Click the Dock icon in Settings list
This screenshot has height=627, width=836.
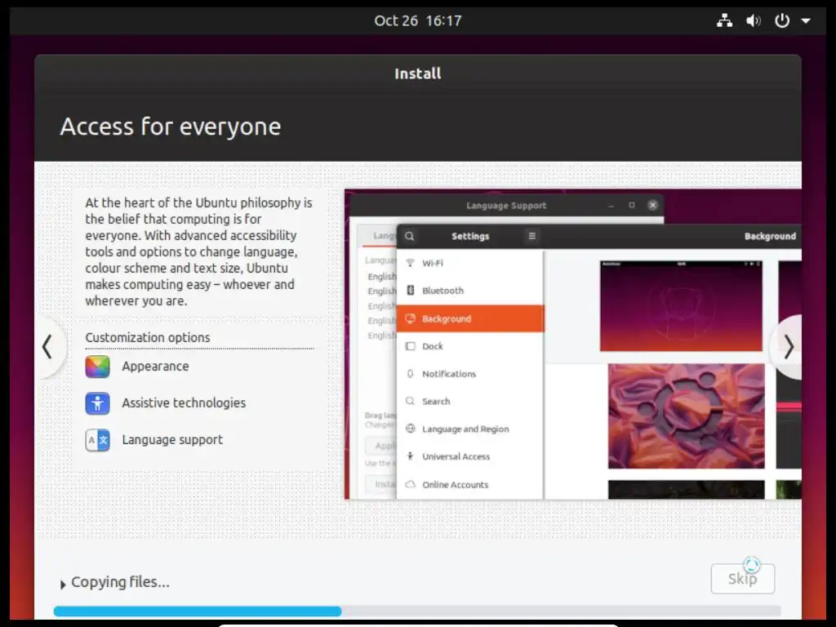coord(410,346)
